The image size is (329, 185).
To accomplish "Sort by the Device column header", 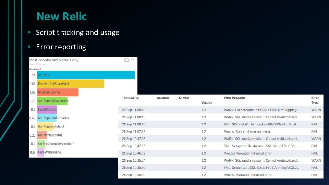I will point(184,98).
